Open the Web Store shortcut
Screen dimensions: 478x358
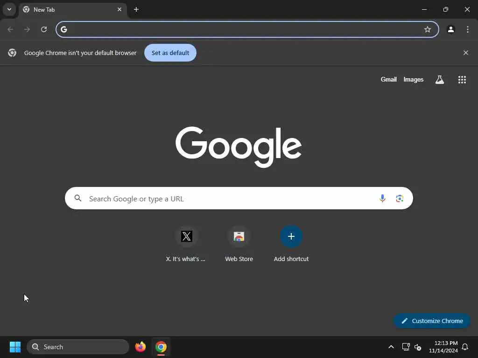point(239,244)
